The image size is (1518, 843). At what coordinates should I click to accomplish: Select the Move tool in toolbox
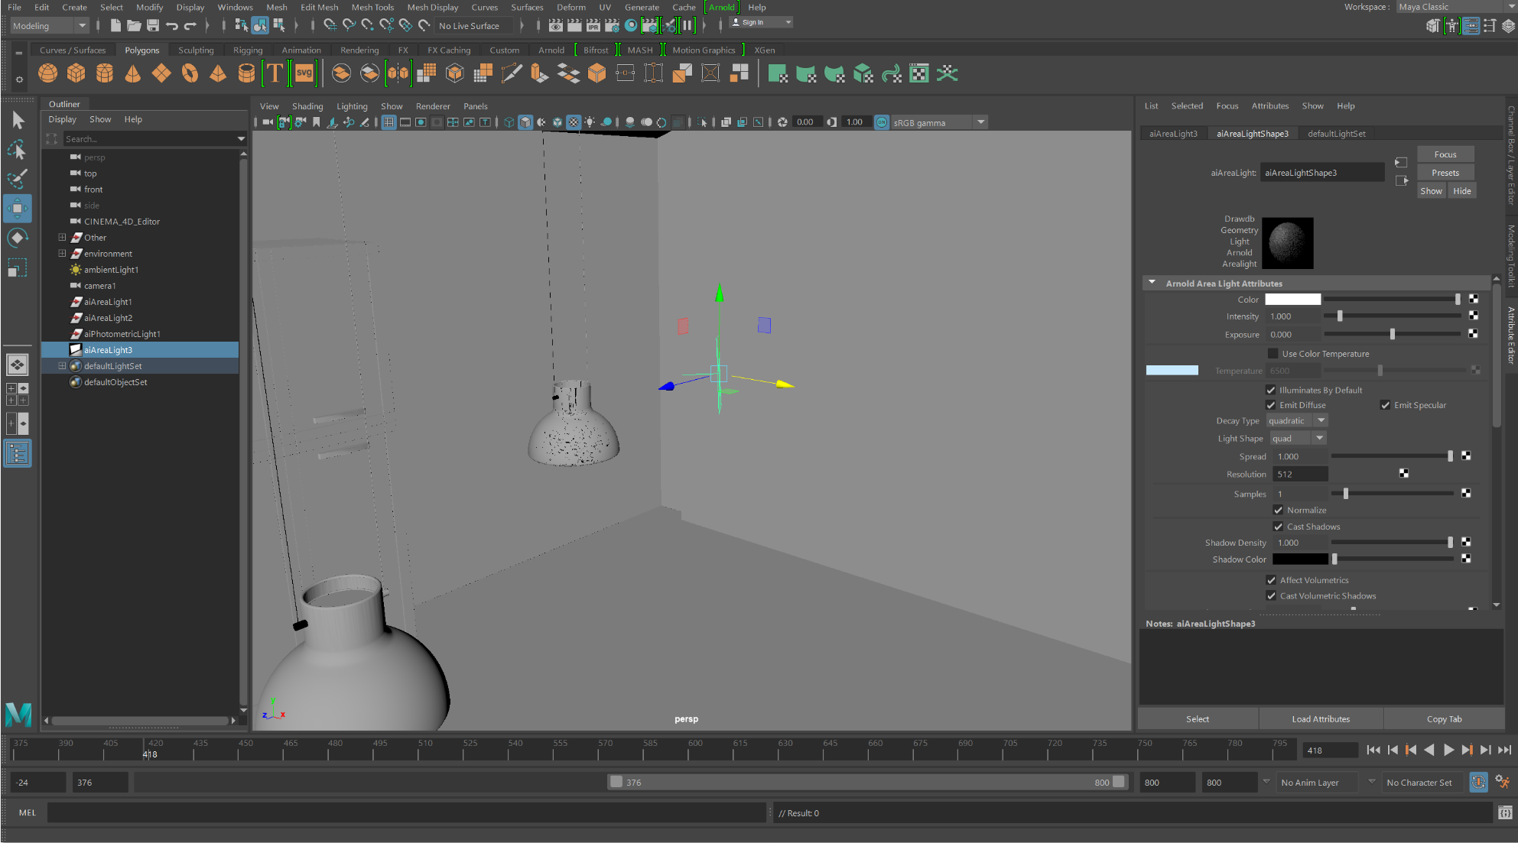tap(17, 208)
